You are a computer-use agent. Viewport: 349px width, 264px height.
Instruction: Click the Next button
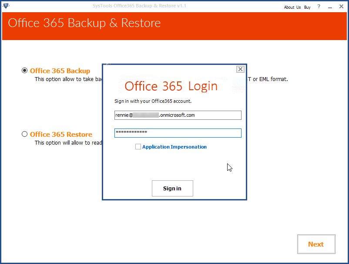tap(316, 244)
